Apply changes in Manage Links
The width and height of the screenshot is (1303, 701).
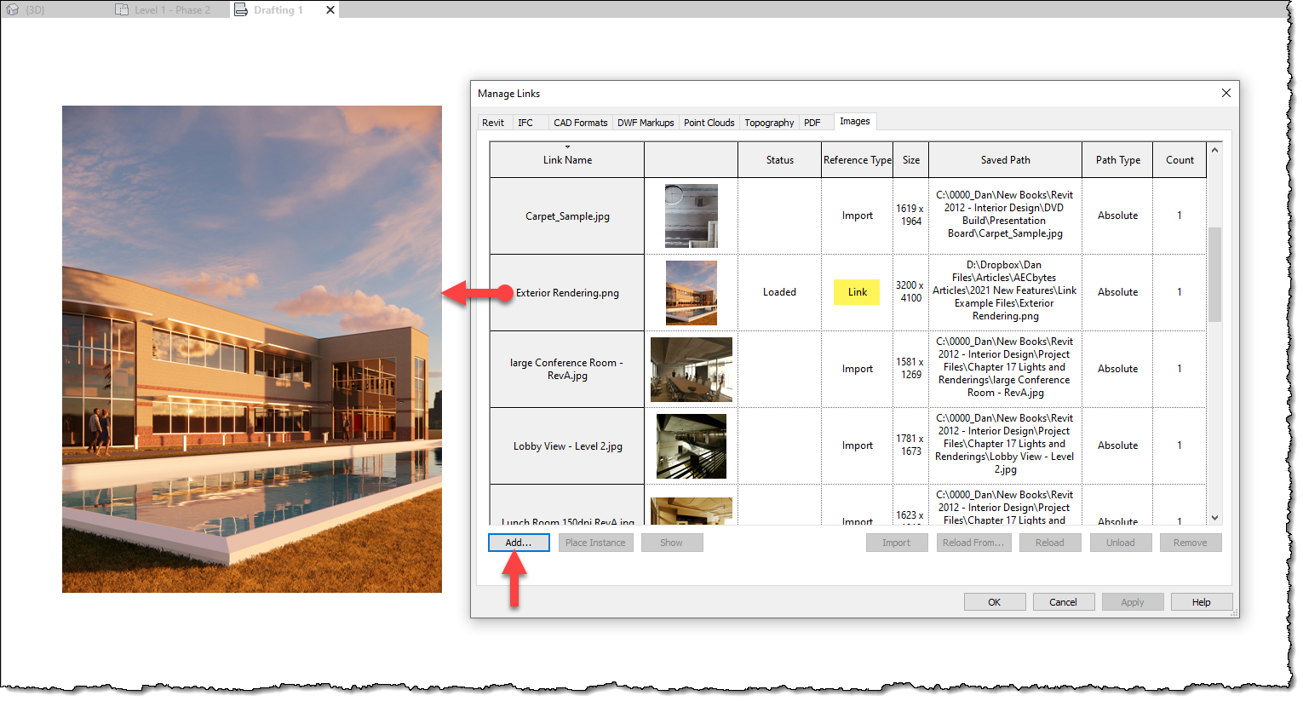coord(1133,601)
